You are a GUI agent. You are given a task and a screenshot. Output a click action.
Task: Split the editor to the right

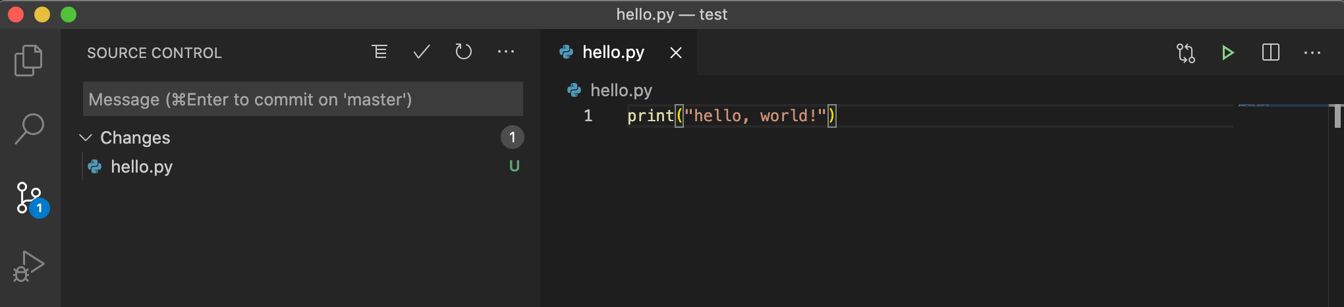(x=1270, y=53)
